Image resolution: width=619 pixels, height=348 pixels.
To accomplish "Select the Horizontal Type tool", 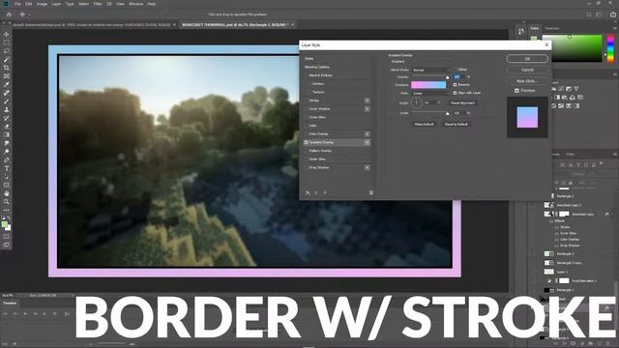I will coord(7,168).
